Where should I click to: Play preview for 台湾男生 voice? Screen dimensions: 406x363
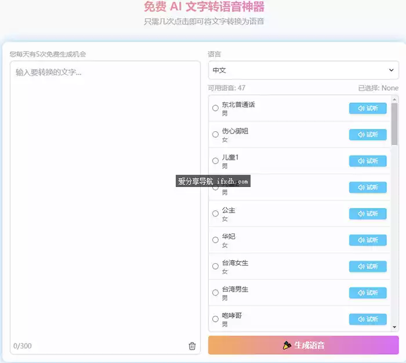coord(368,293)
